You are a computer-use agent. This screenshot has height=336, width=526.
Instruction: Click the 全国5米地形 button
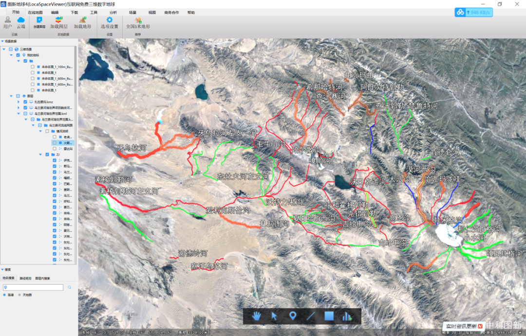[138, 22]
